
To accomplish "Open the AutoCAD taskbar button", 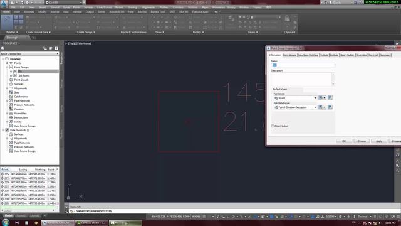I will 58,223.
